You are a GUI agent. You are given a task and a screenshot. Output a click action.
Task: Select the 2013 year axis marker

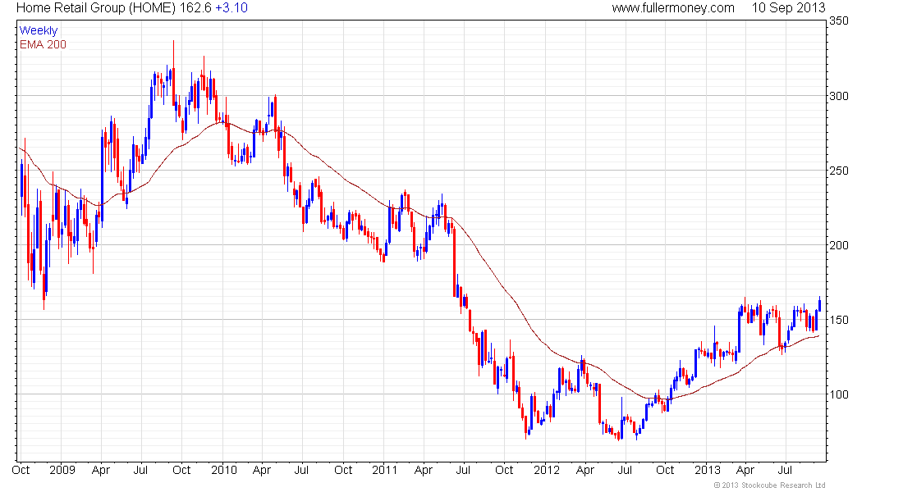pyautogui.click(x=707, y=470)
